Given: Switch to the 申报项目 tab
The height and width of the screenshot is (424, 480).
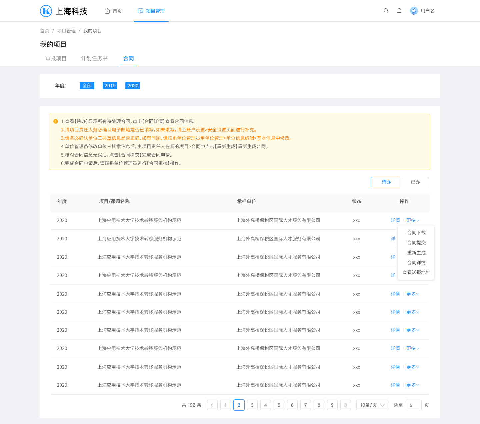Looking at the screenshot, I should (56, 58).
